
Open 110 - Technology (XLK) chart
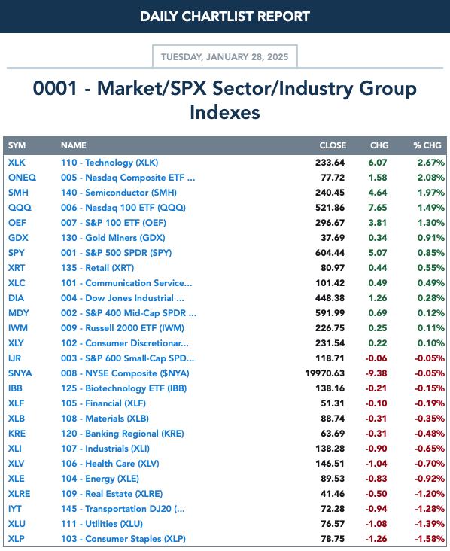pos(109,163)
